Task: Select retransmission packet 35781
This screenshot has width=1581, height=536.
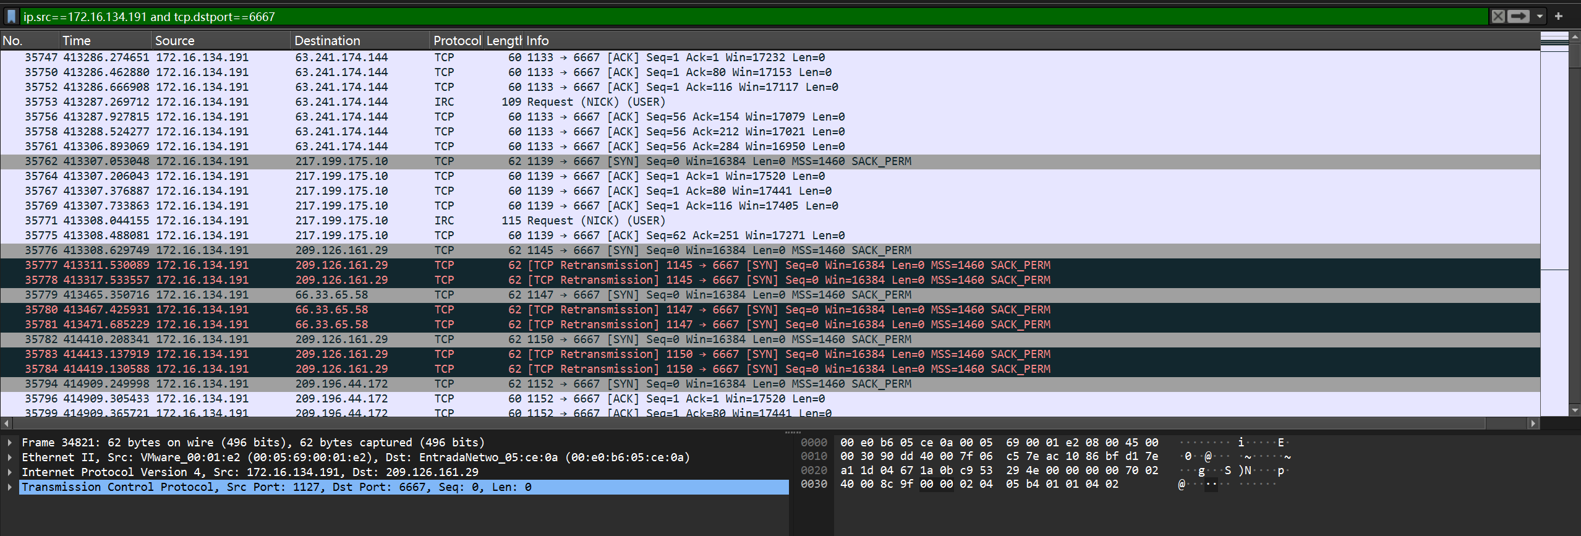Action: tap(770, 325)
